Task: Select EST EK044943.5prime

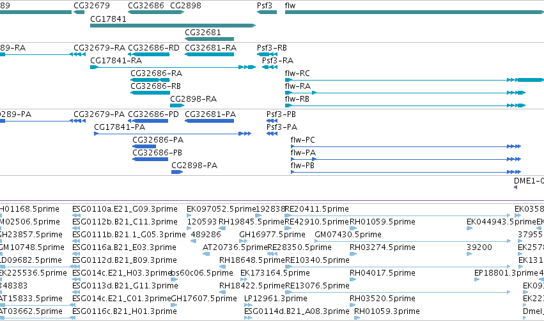Action: pos(501,222)
